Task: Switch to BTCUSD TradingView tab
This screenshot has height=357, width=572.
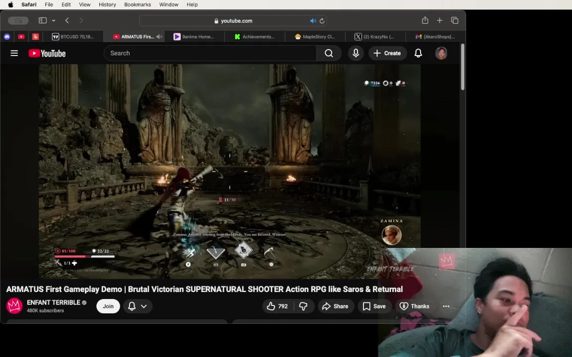Action: tap(73, 36)
